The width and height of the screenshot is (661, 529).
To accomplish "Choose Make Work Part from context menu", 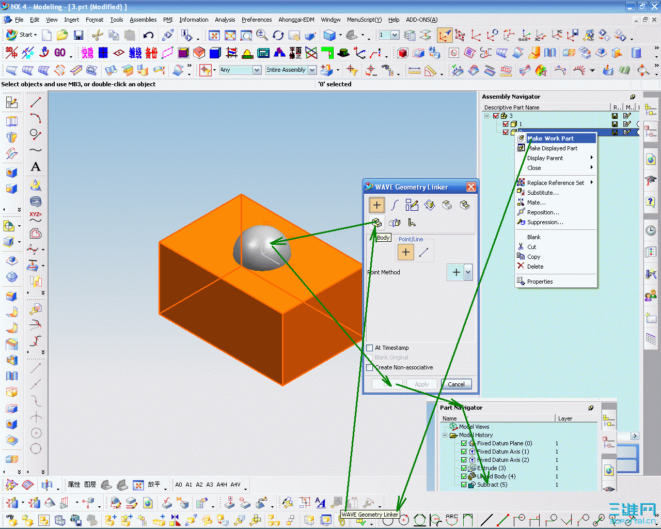I will [556, 138].
